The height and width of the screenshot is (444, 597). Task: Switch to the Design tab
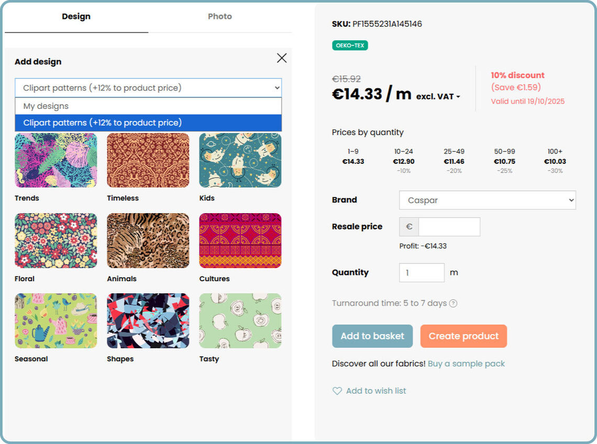click(x=76, y=17)
